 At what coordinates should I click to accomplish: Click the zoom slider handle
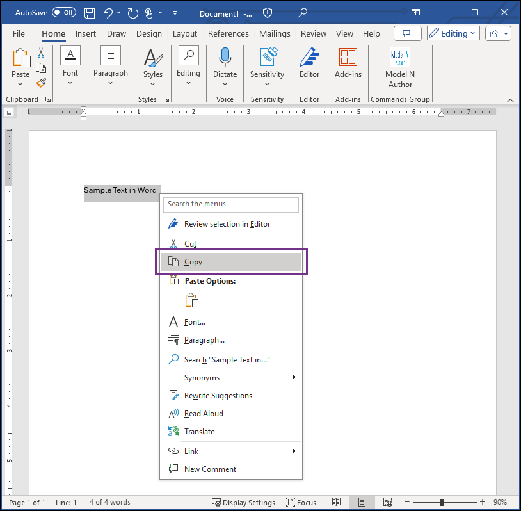pos(442,502)
